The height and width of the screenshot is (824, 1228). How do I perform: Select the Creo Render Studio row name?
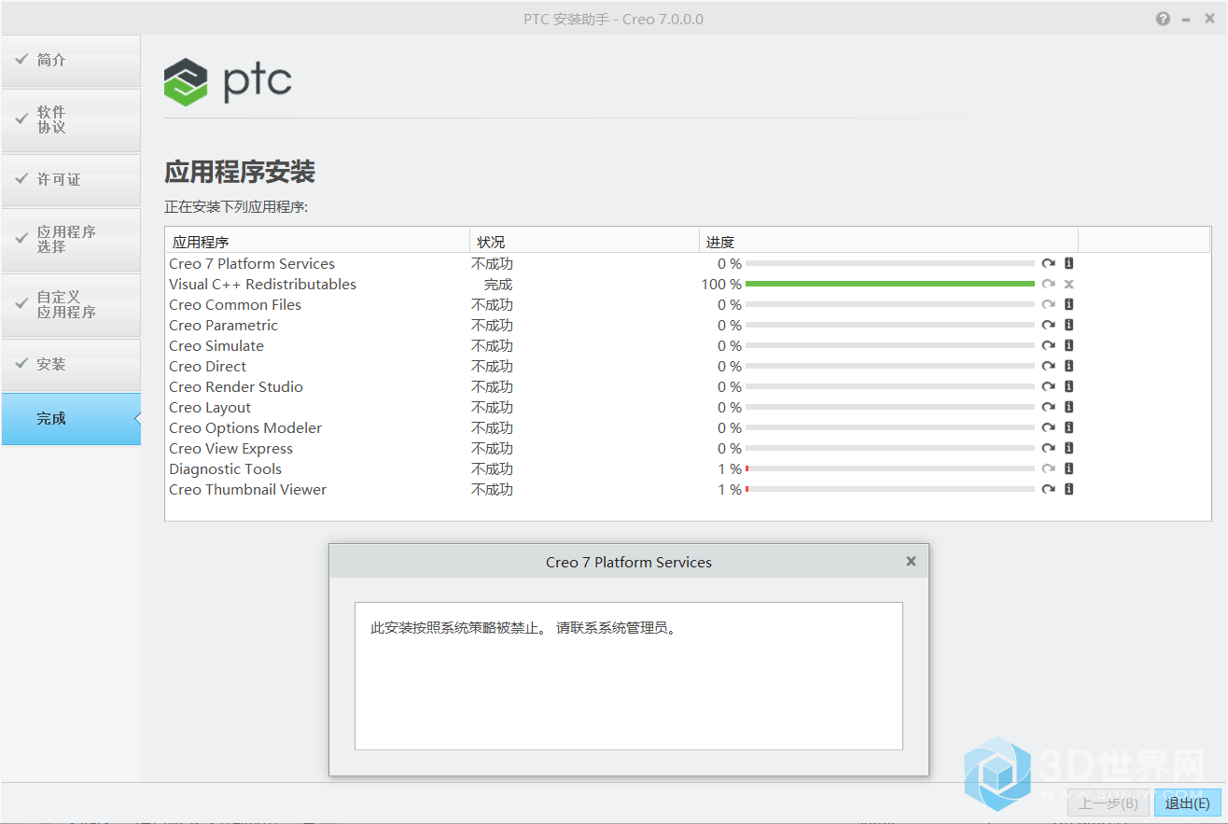236,387
